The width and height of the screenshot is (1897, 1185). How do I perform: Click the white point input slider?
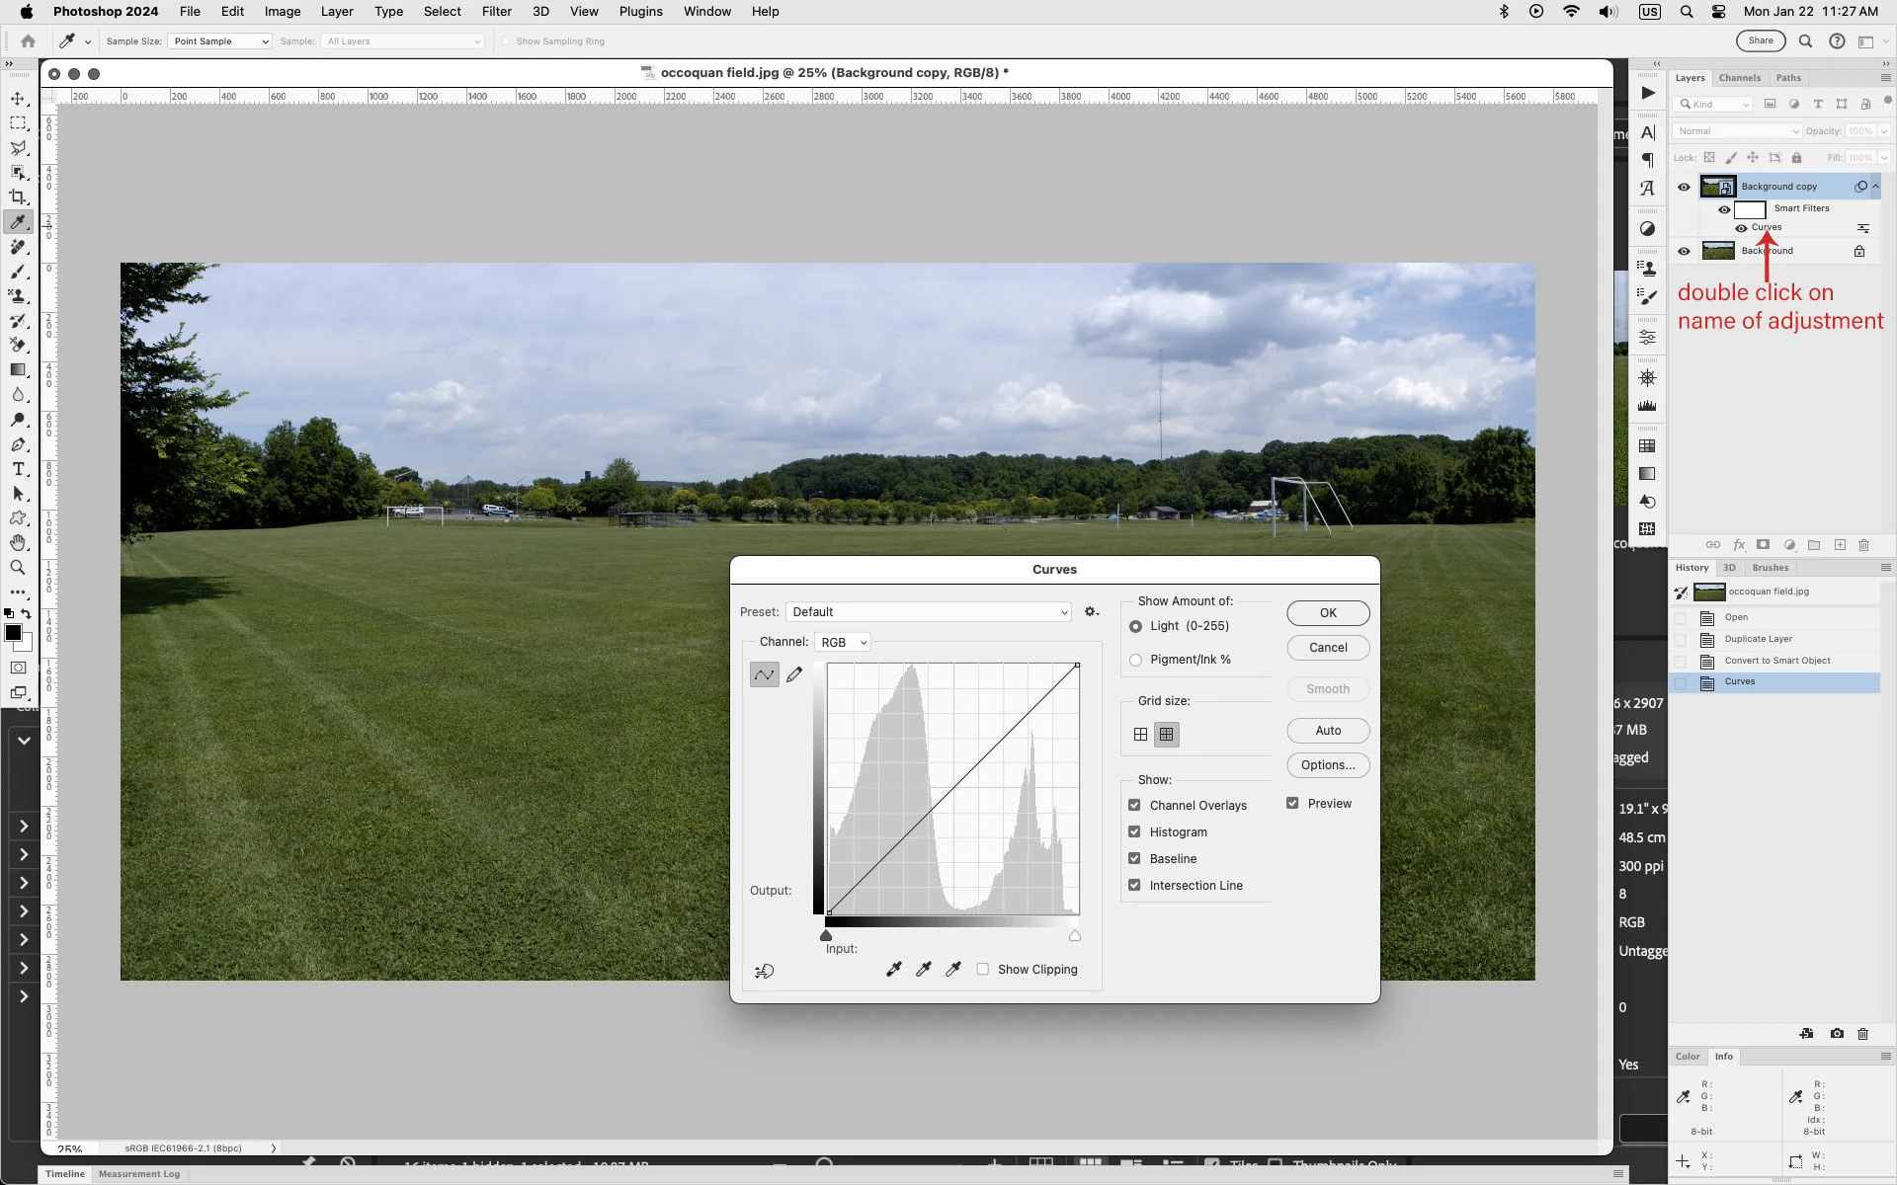(1075, 935)
